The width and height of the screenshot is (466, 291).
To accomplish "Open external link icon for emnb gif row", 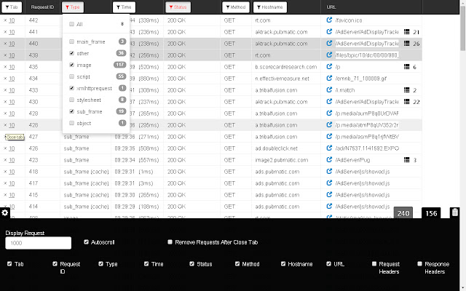I will point(329,78).
